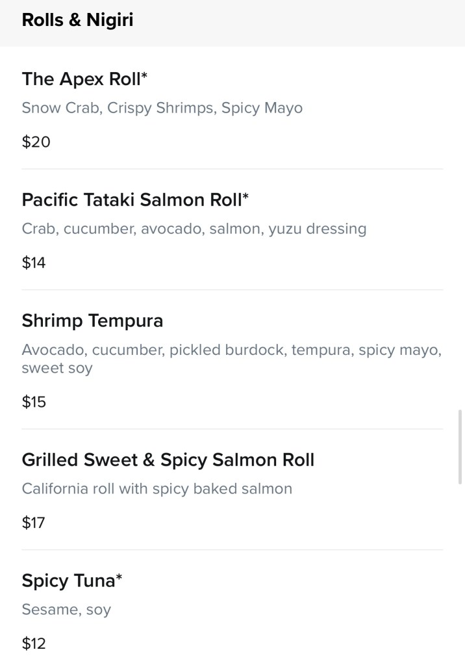Click the asterisk after Pacific Tataki Salmon Roll

(x=245, y=197)
